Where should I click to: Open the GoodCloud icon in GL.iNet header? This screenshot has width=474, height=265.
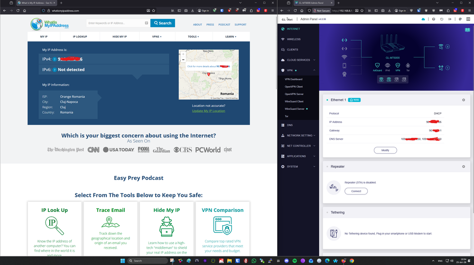point(423,19)
